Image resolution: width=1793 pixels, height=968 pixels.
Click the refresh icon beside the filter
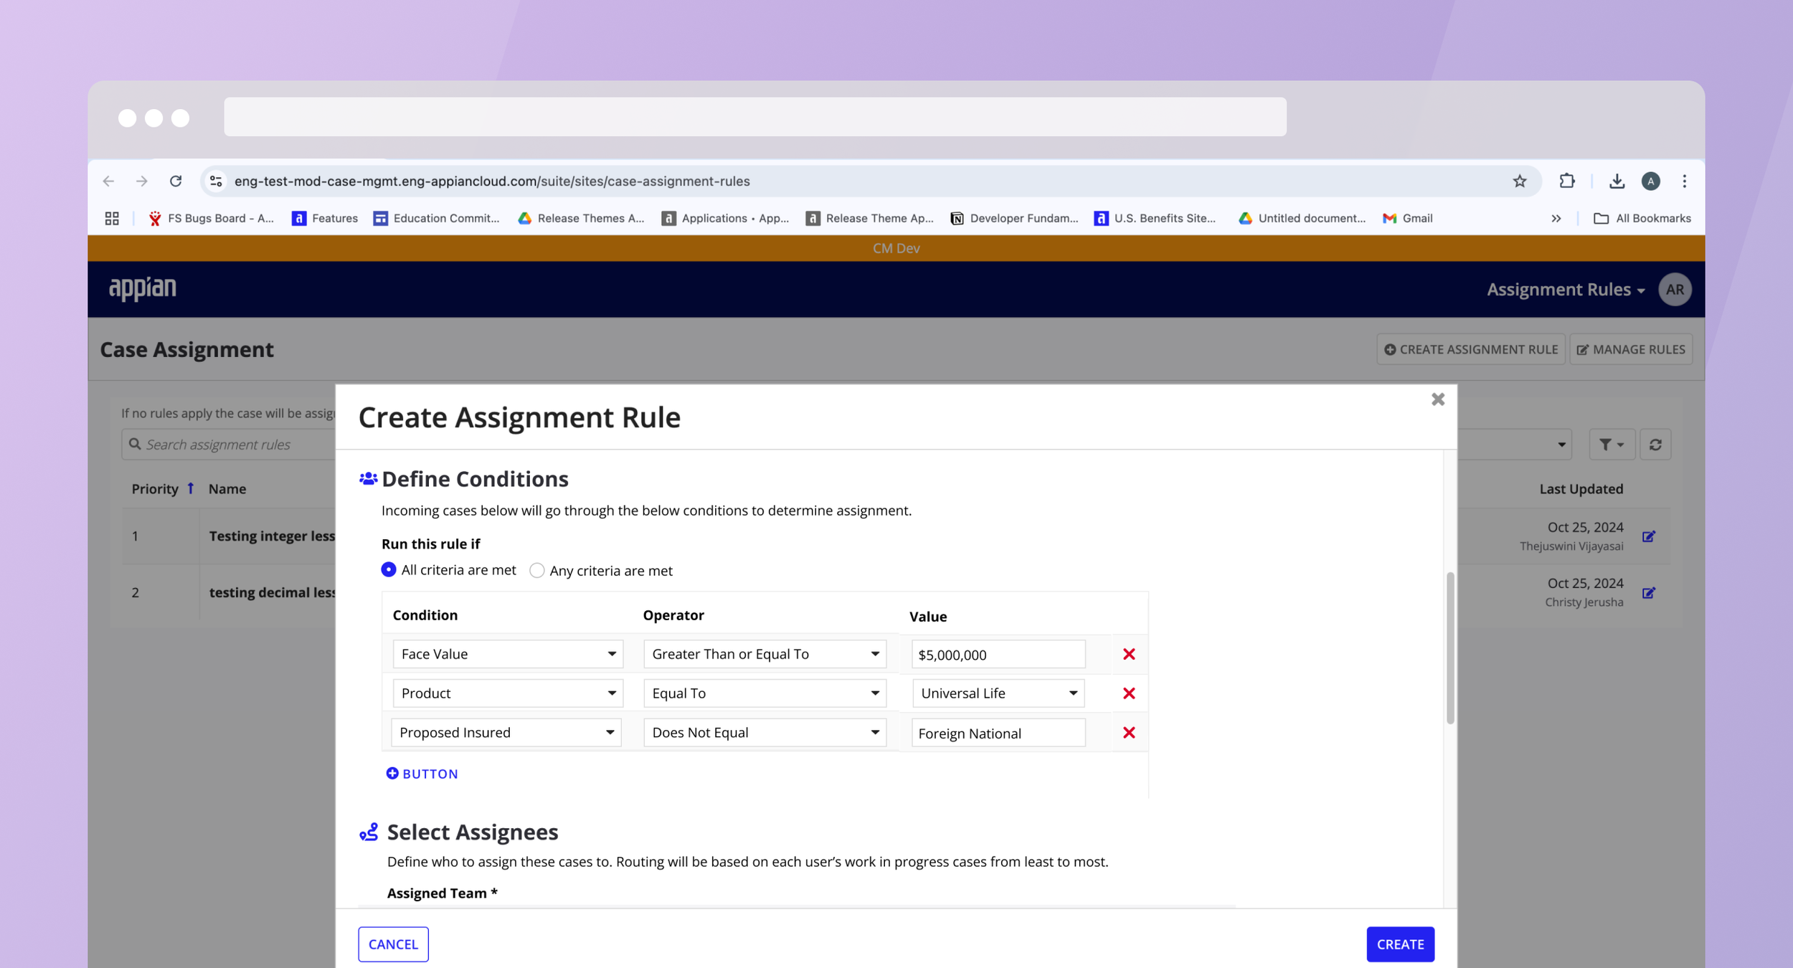click(x=1655, y=445)
